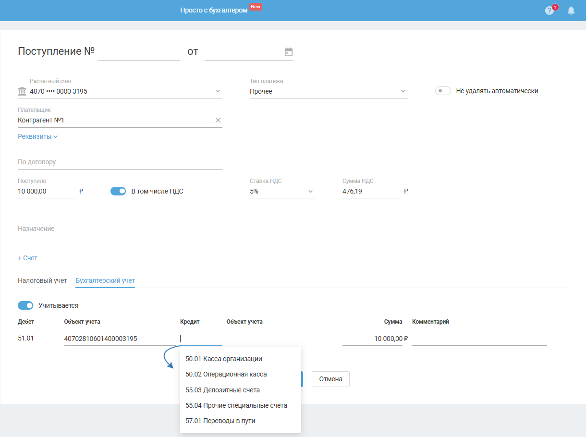The width and height of the screenshot is (586, 437).
Task: Disable the 'В том числе НДС' toggle
Action: pos(118,191)
